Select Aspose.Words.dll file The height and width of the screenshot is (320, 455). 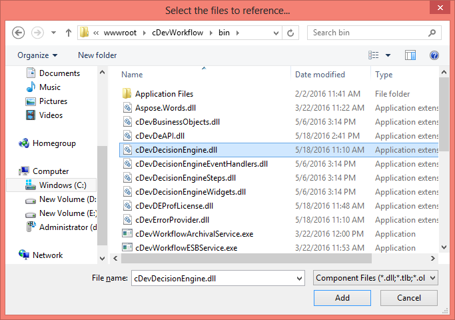click(165, 108)
